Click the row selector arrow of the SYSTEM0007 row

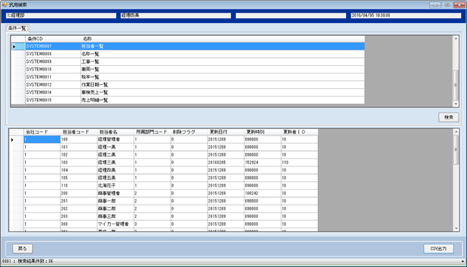pyautogui.click(x=18, y=46)
